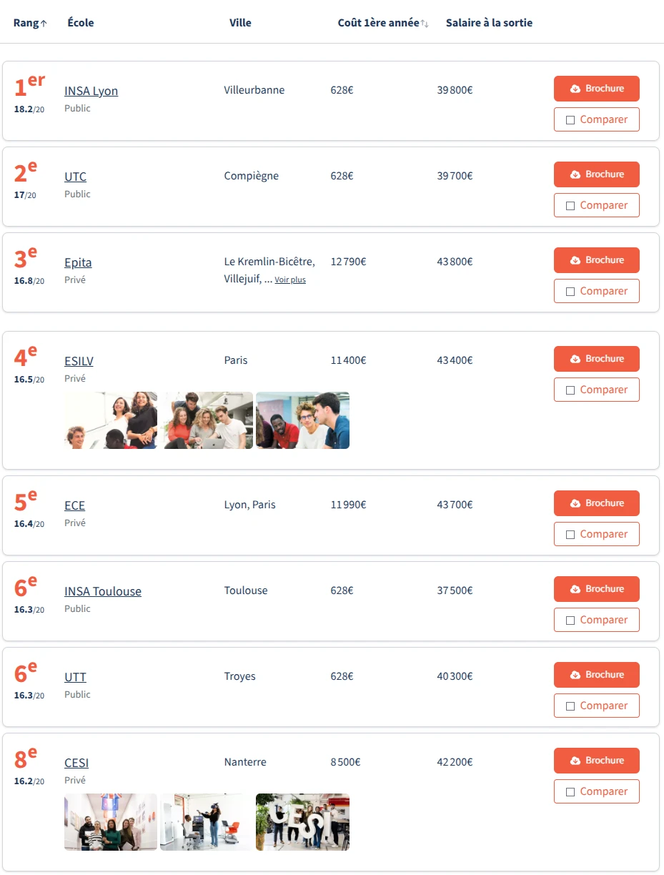Image resolution: width=664 pixels, height=875 pixels.
Task: View the CESI letters group photo
Action: click(302, 822)
